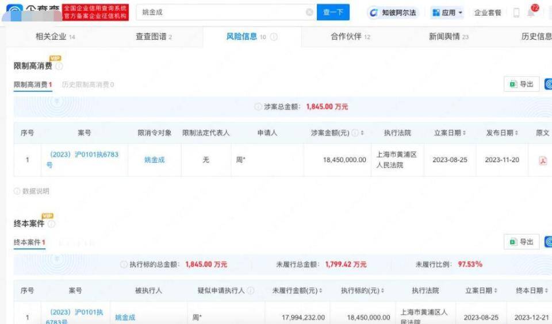
Task: Switch to 相关企业 tab
Action: 55,37
